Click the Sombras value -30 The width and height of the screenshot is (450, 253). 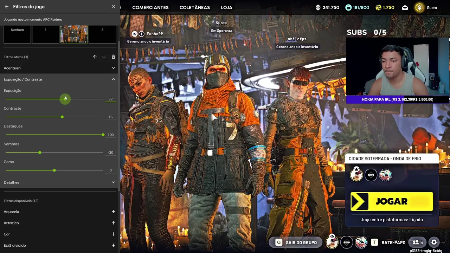[x=111, y=153]
